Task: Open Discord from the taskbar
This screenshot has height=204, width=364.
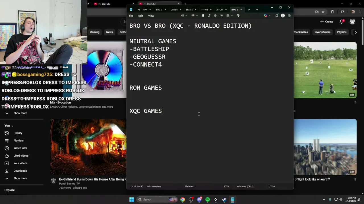Action: [199, 199]
